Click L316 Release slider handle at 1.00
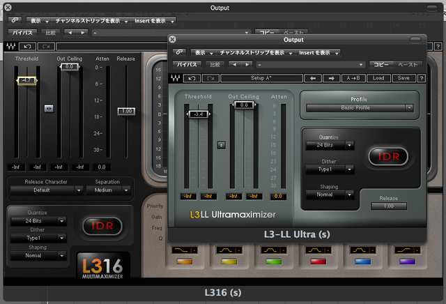446x304 pixels. coord(126,112)
